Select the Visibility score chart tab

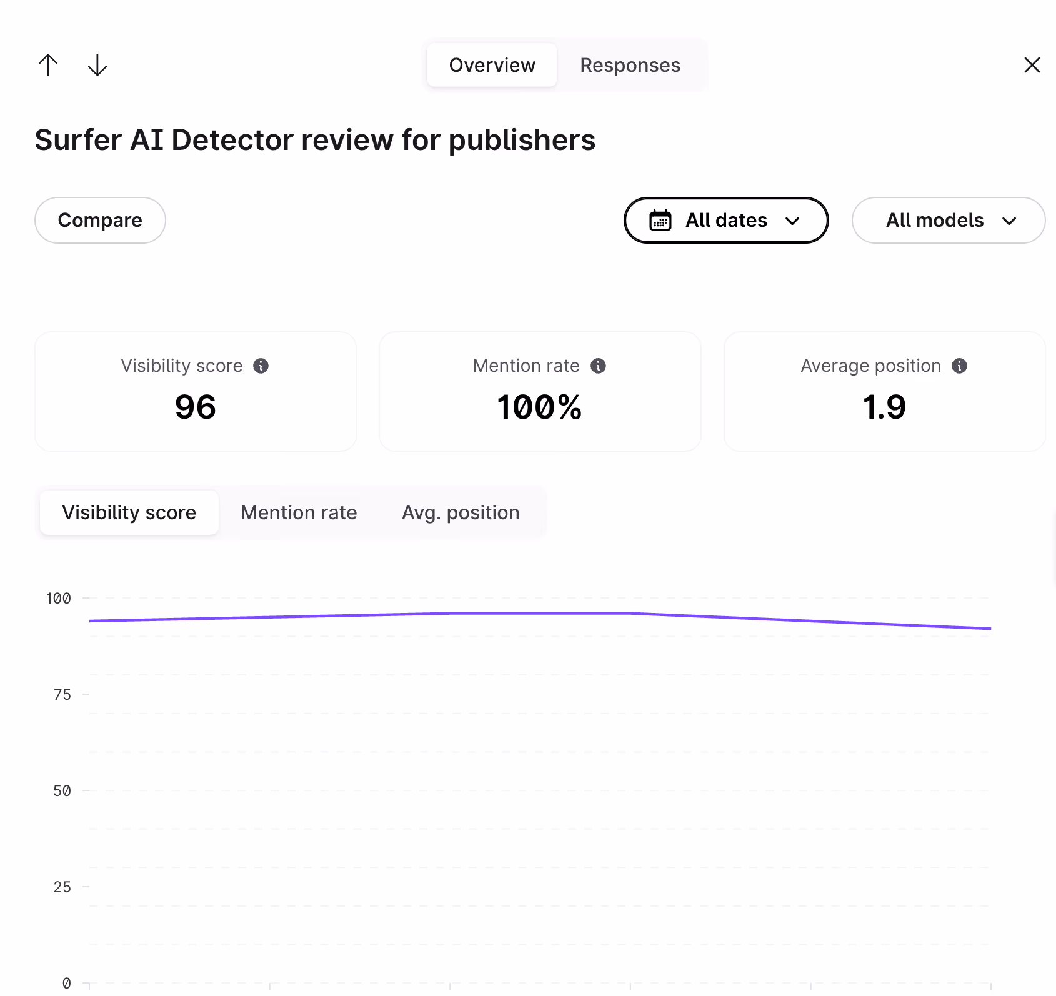129,512
